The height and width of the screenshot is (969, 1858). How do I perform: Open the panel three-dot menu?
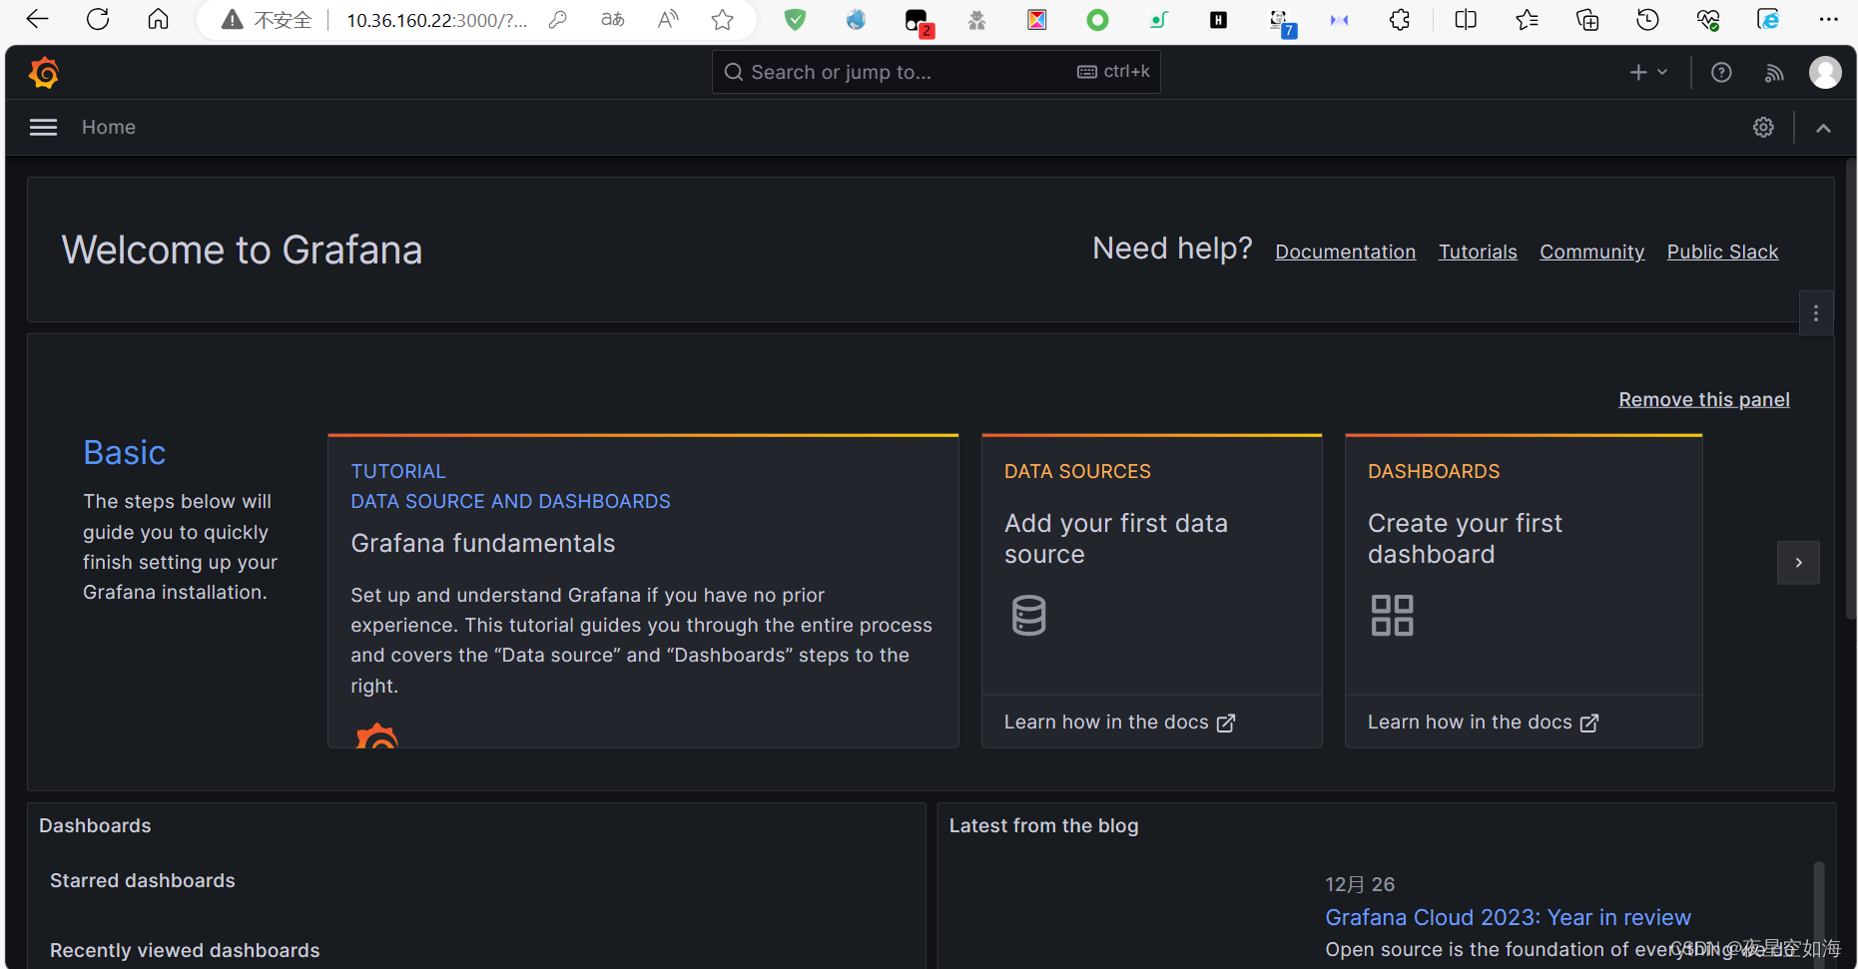1815,313
